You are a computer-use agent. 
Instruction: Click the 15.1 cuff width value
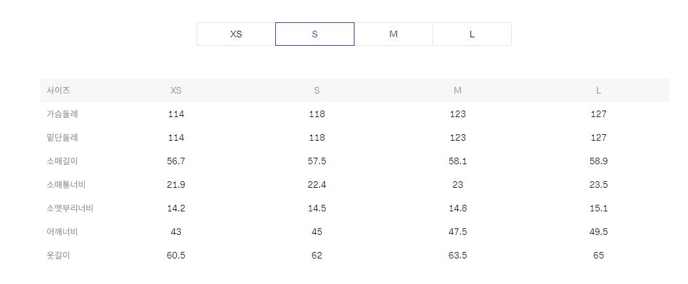598,208
